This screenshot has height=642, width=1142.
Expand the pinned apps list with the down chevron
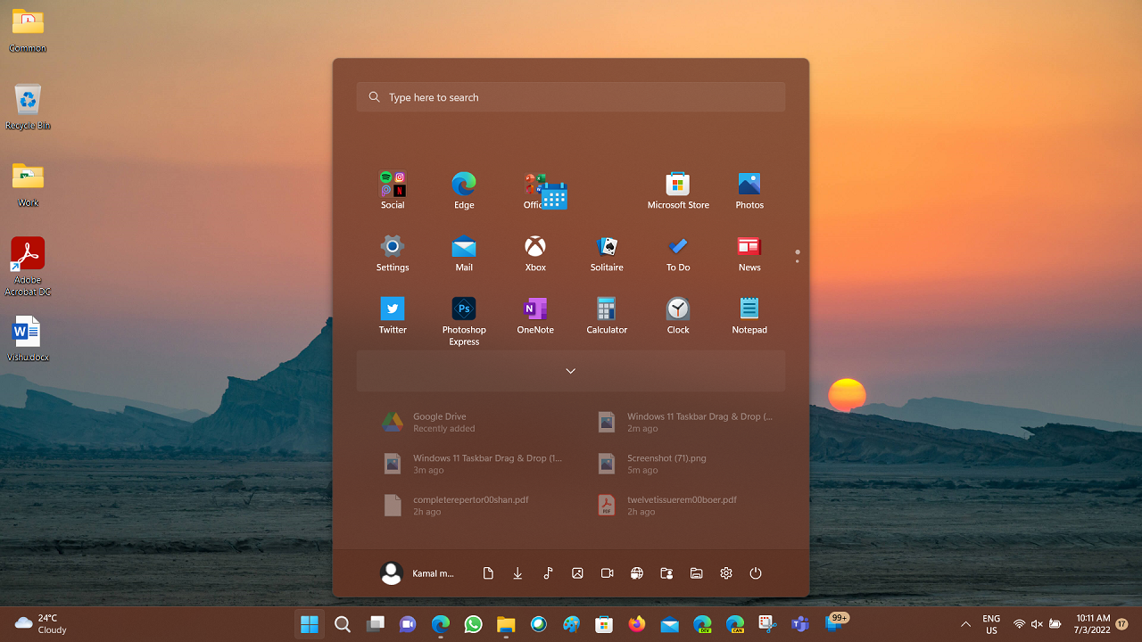tap(571, 370)
